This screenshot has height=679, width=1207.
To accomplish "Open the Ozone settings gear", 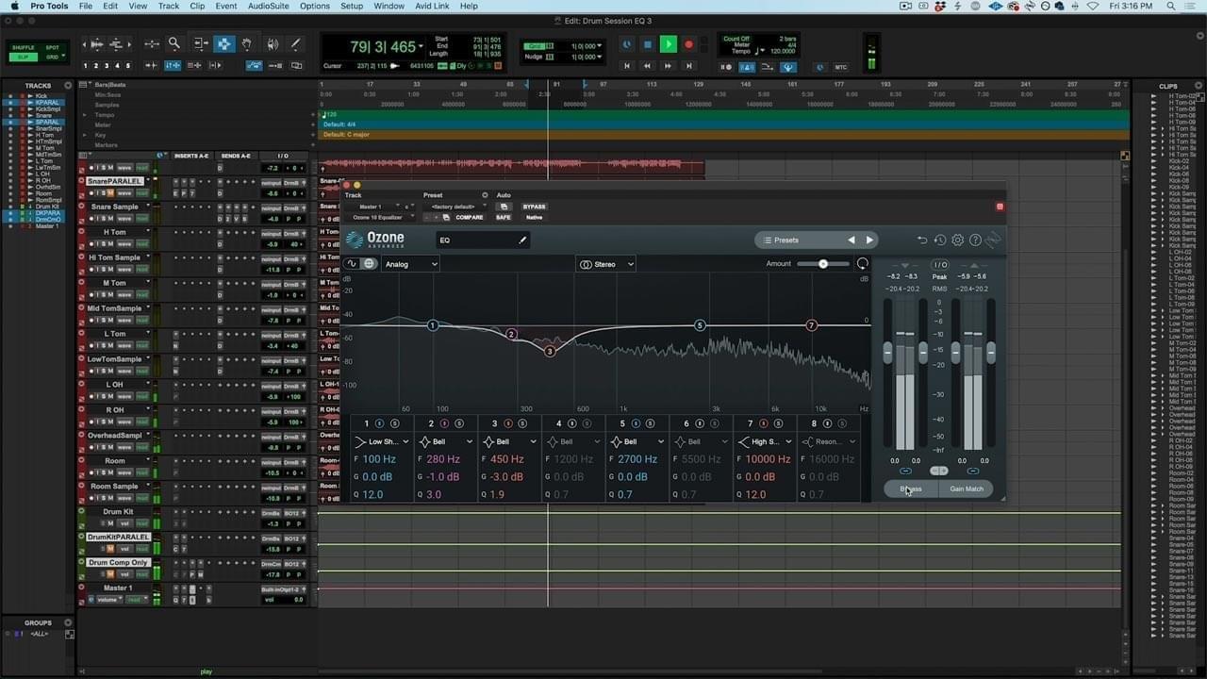I will pyautogui.click(x=958, y=240).
